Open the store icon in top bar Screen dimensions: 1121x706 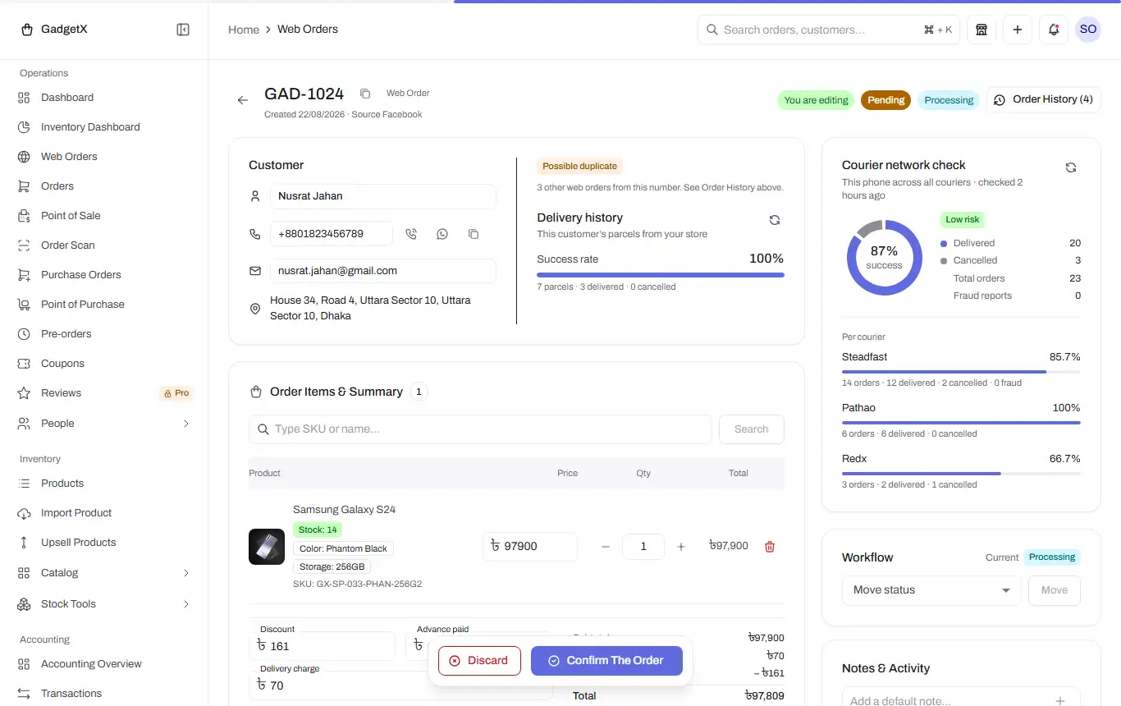(981, 30)
